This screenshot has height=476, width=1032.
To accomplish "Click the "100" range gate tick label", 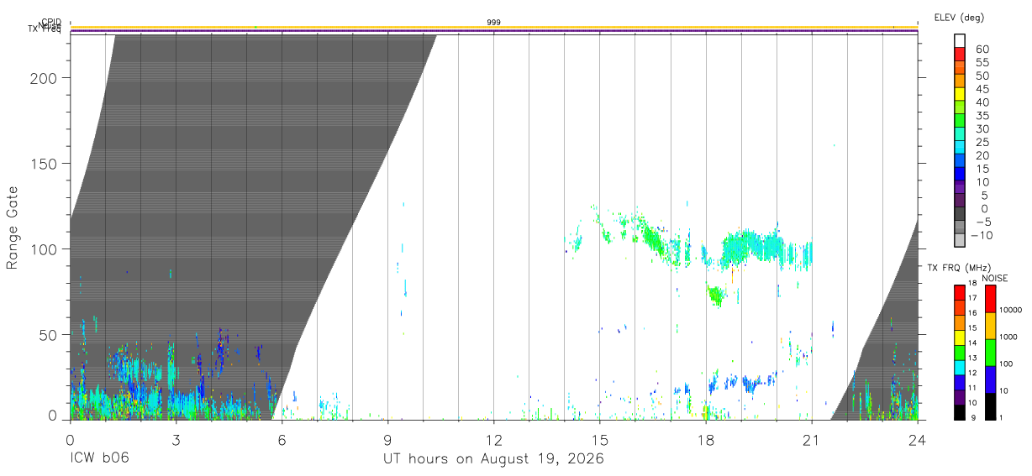I will [x=45, y=249].
